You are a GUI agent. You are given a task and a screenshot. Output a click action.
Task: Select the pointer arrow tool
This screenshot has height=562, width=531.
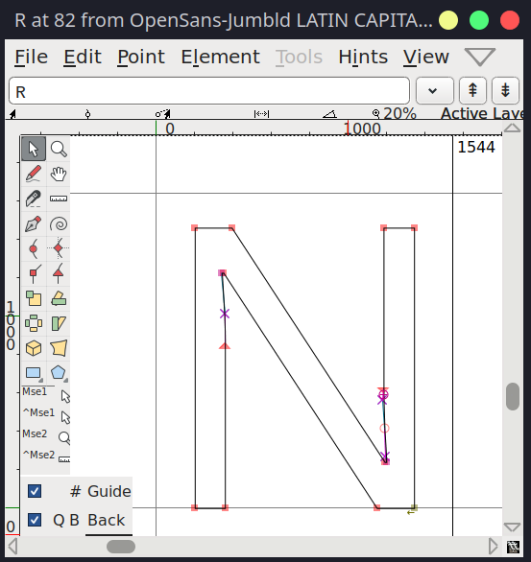pyautogui.click(x=34, y=149)
